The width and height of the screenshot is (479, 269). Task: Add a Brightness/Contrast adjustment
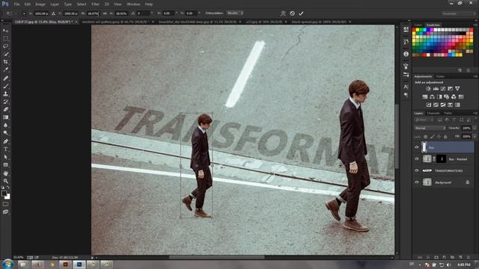428,89
